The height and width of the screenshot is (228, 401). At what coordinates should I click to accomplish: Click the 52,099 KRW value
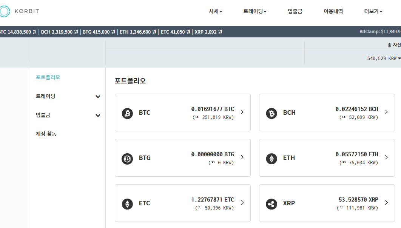[359, 117]
